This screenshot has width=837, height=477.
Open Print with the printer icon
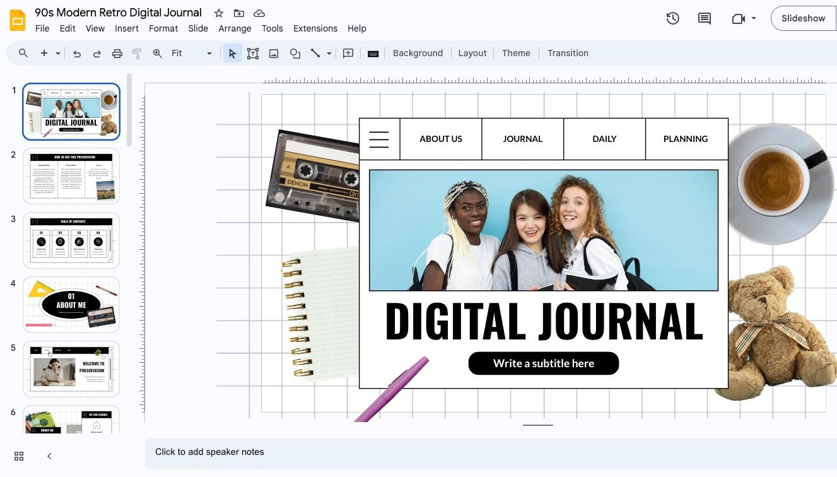[117, 53]
